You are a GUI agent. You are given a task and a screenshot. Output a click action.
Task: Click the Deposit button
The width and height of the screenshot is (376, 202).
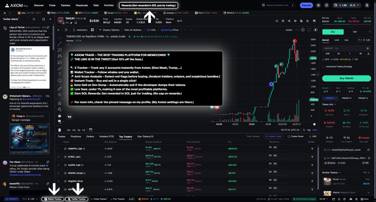pyautogui.click(x=306, y=5)
